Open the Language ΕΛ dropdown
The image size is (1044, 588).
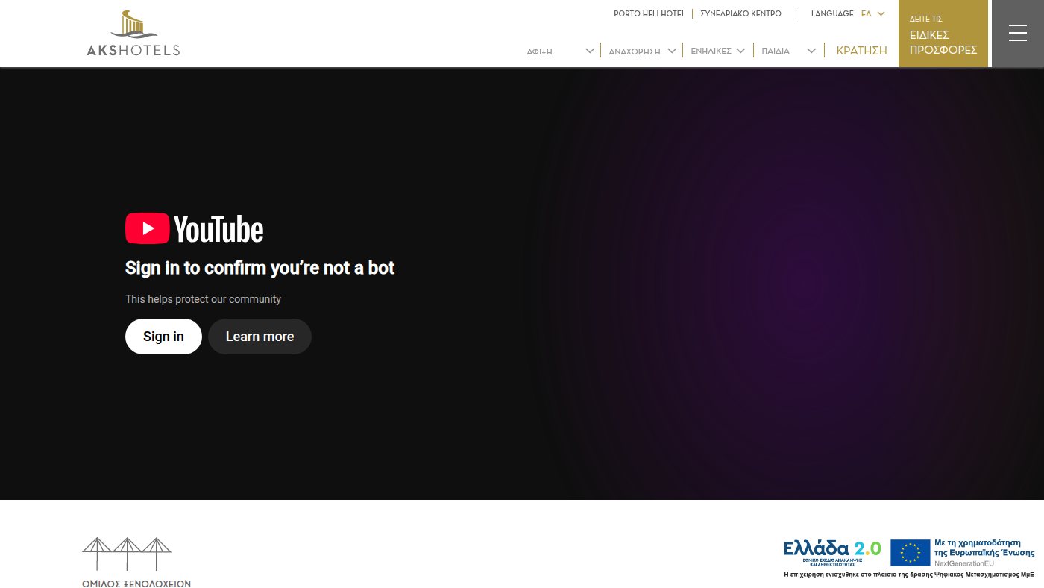point(872,13)
